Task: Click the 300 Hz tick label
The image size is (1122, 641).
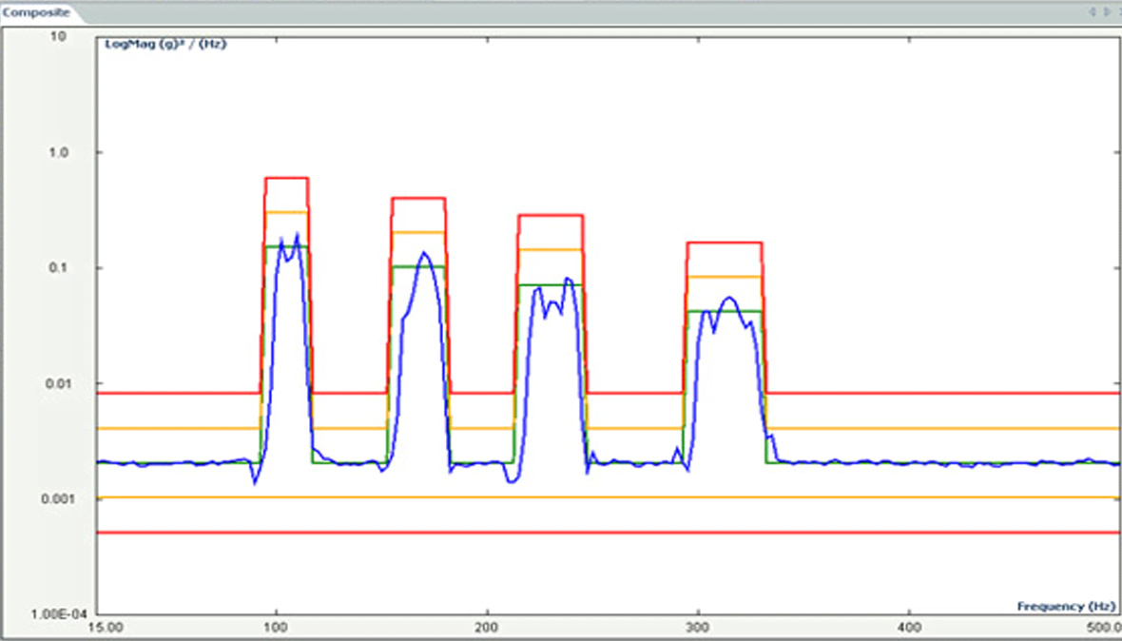Action: [699, 627]
